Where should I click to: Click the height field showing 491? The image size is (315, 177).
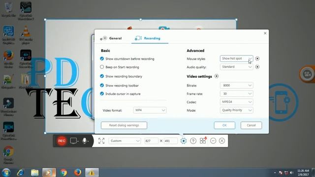click(x=171, y=141)
